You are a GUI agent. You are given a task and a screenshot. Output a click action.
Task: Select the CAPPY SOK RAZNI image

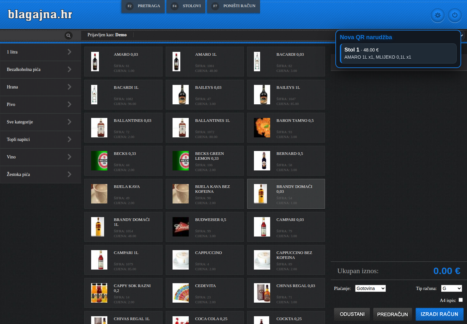pyautogui.click(x=99, y=293)
